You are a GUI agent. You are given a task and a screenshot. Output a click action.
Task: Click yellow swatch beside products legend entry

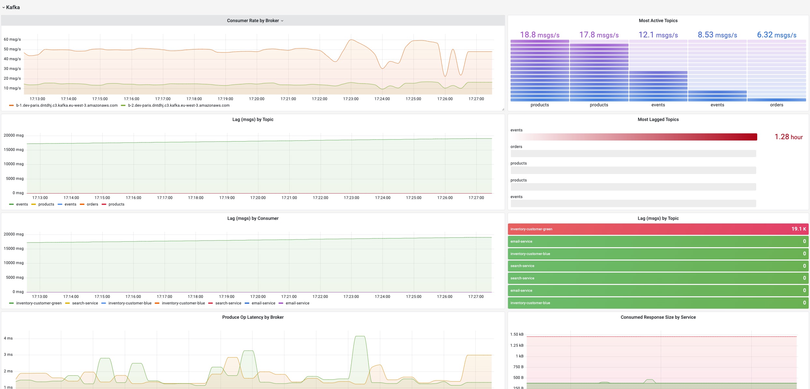(x=34, y=204)
